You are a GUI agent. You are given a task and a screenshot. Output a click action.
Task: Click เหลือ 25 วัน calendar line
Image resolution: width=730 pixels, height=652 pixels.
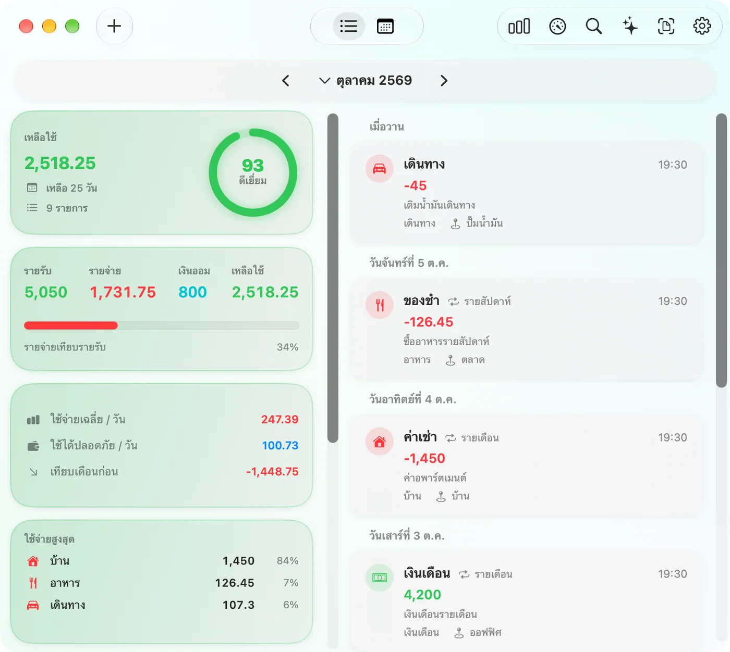tap(62, 188)
